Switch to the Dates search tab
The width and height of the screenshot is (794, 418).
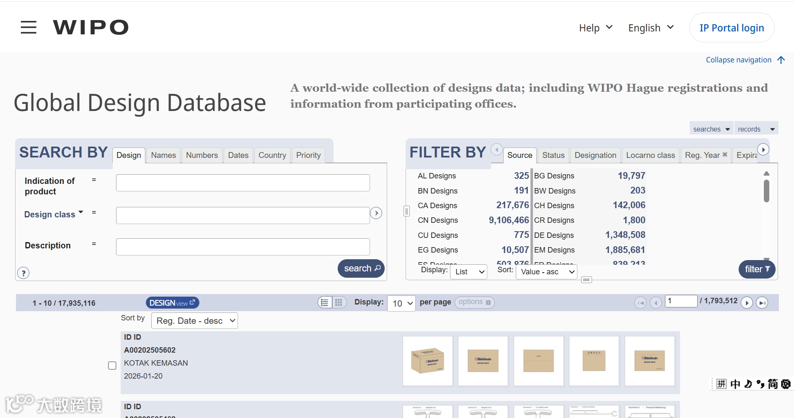coord(238,155)
